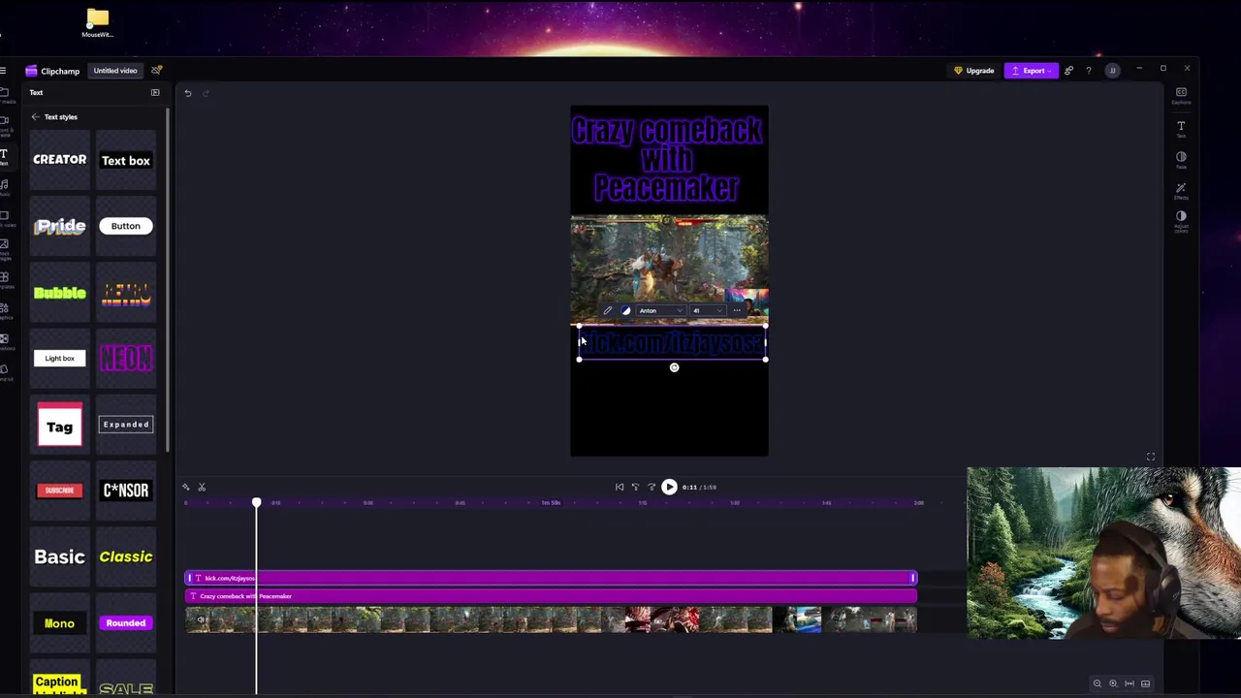
Task: Click the timeline playhead marker
Action: click(256, 502)
